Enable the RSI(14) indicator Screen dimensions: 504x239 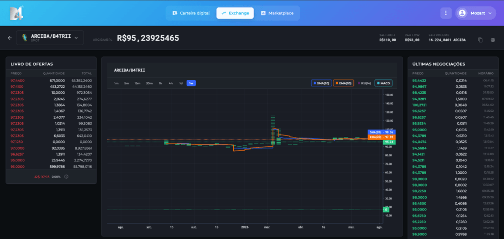(364, 83)
